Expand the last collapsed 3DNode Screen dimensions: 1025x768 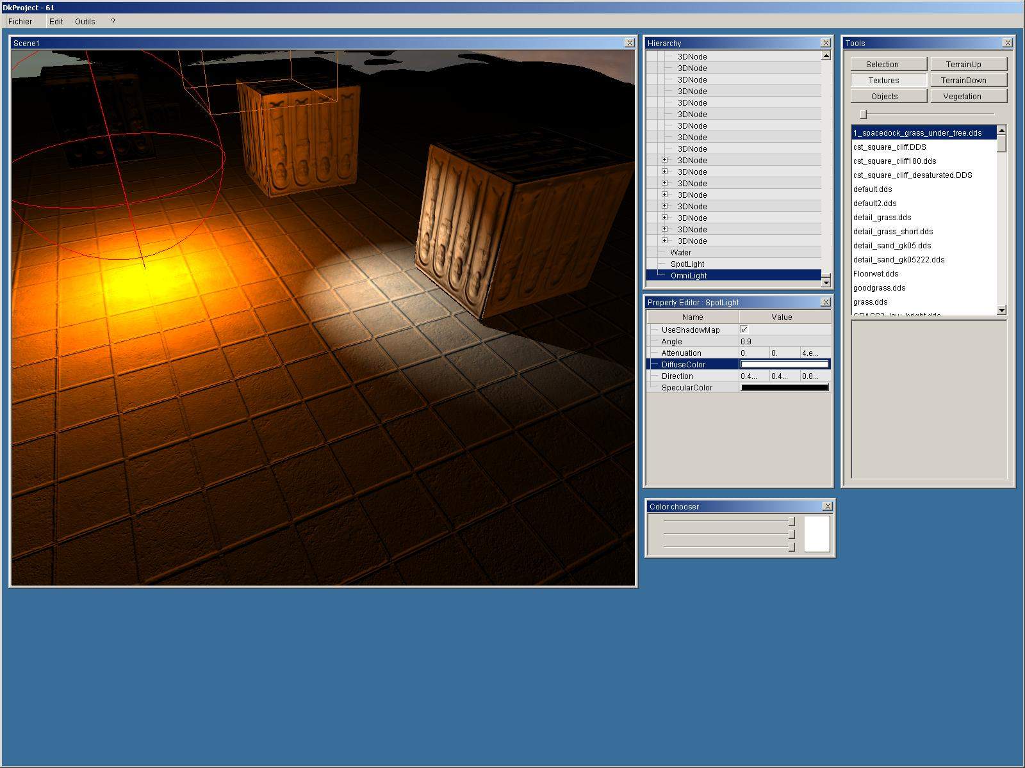point(664,241)
